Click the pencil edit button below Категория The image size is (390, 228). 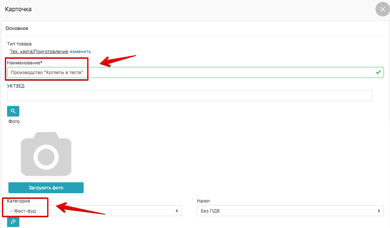(x=13, y=222)
